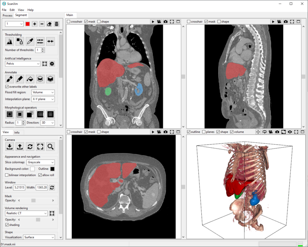Click the camera download save icon
Viewport: 308px width, 247px height.
point(10,147)
